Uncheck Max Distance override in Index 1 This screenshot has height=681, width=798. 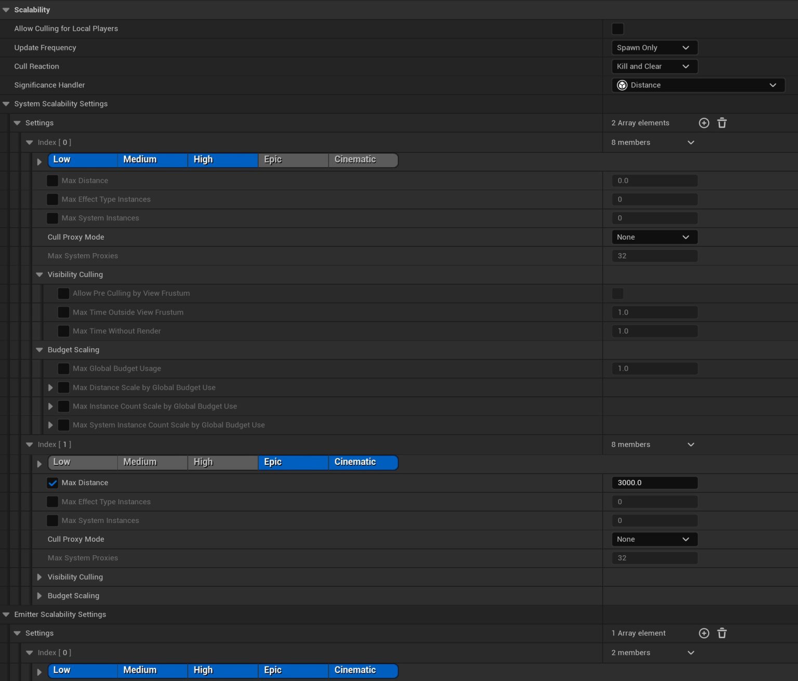click(52, 482)
